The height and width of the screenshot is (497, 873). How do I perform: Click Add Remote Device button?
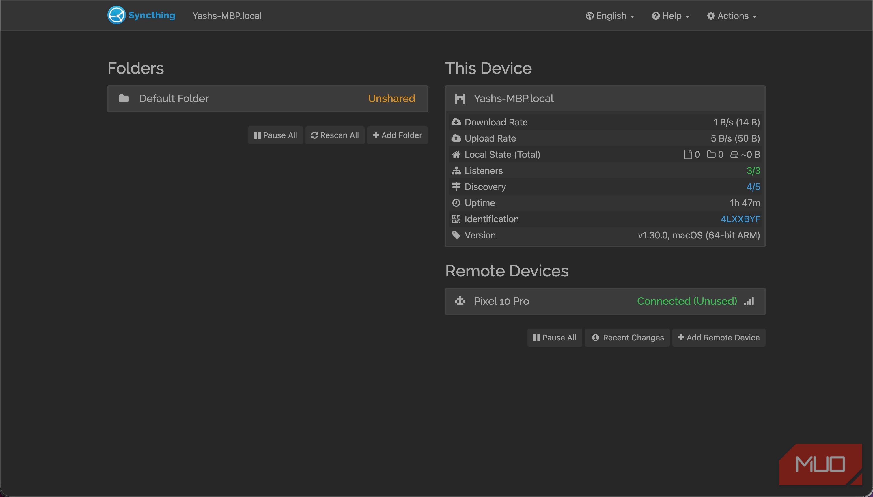coord(719,338)
